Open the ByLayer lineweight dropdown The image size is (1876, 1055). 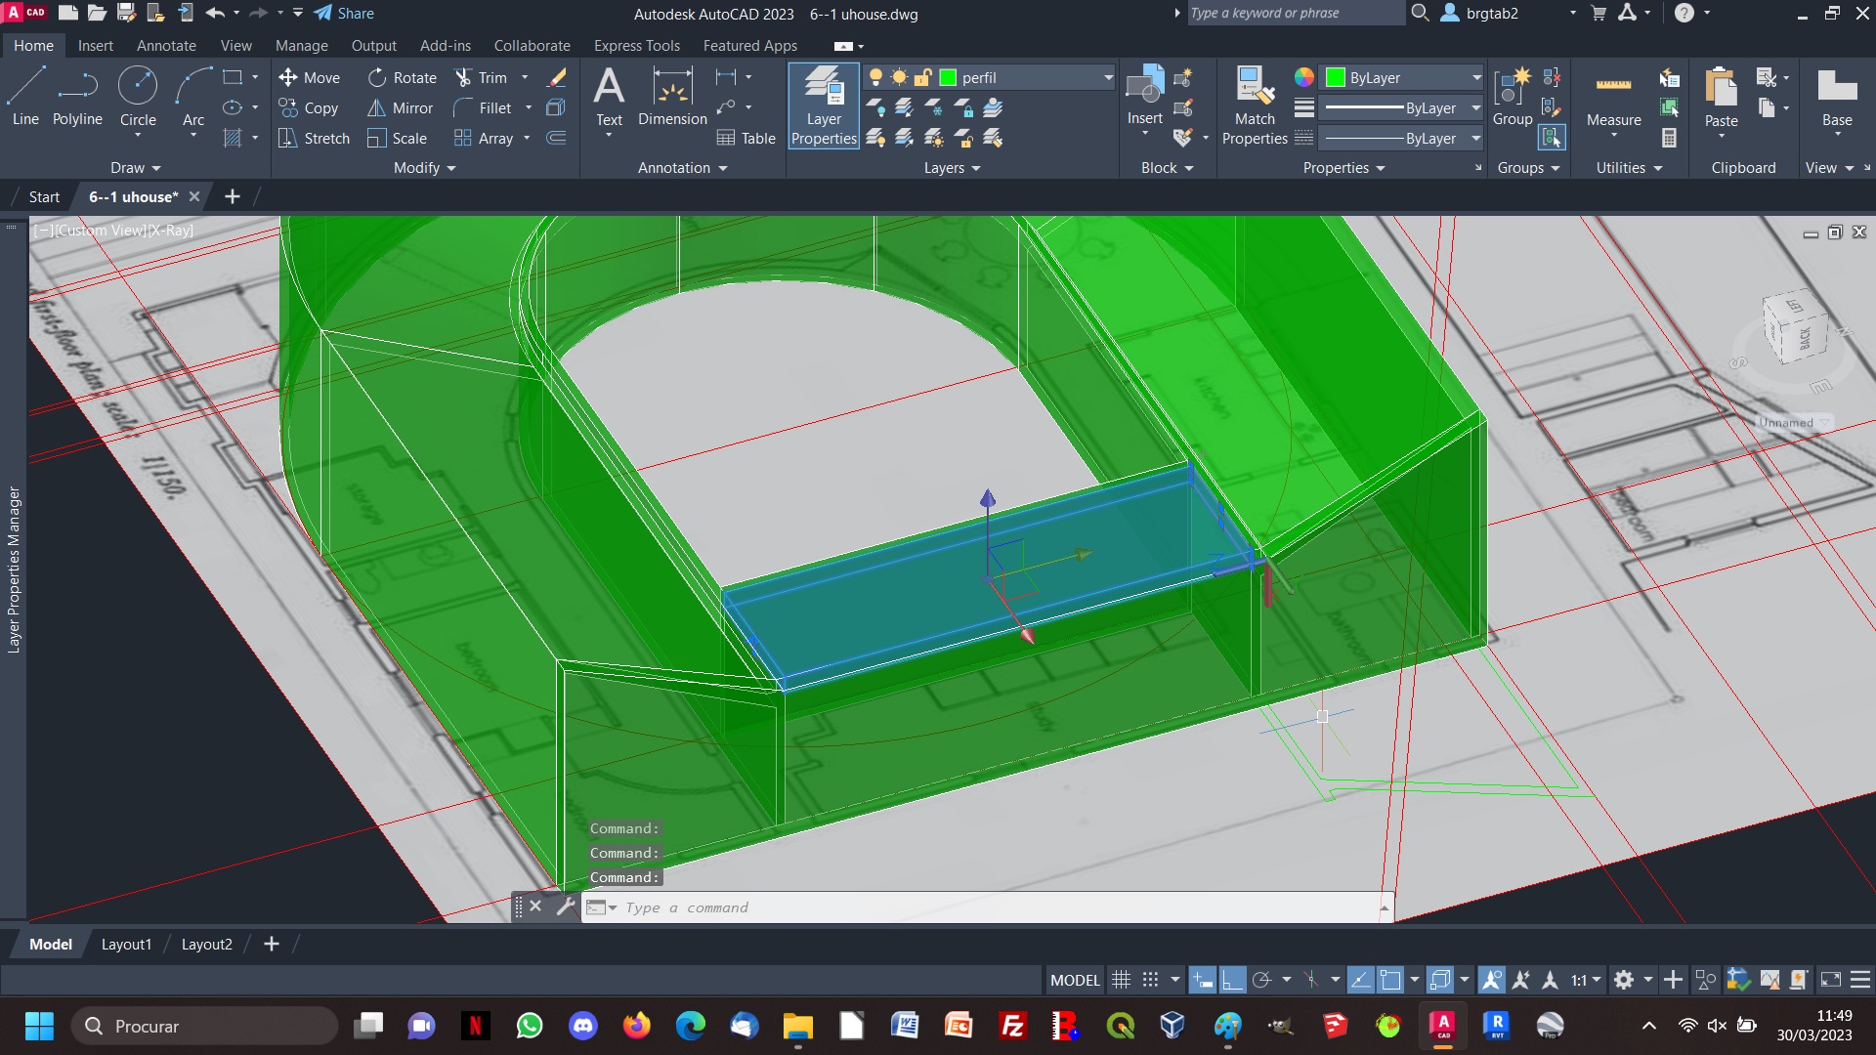1476,107
